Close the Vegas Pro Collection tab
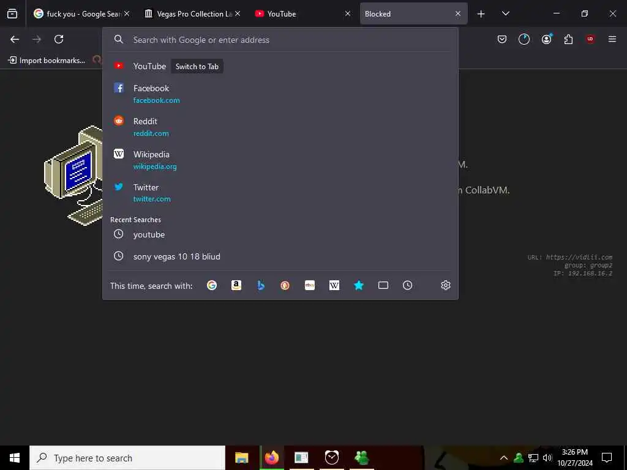Image resolution: width=627 pixels, height=470 pixels. click(x=238, y=14)
